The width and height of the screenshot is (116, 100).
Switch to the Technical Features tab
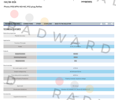click(x=13, y=24)
